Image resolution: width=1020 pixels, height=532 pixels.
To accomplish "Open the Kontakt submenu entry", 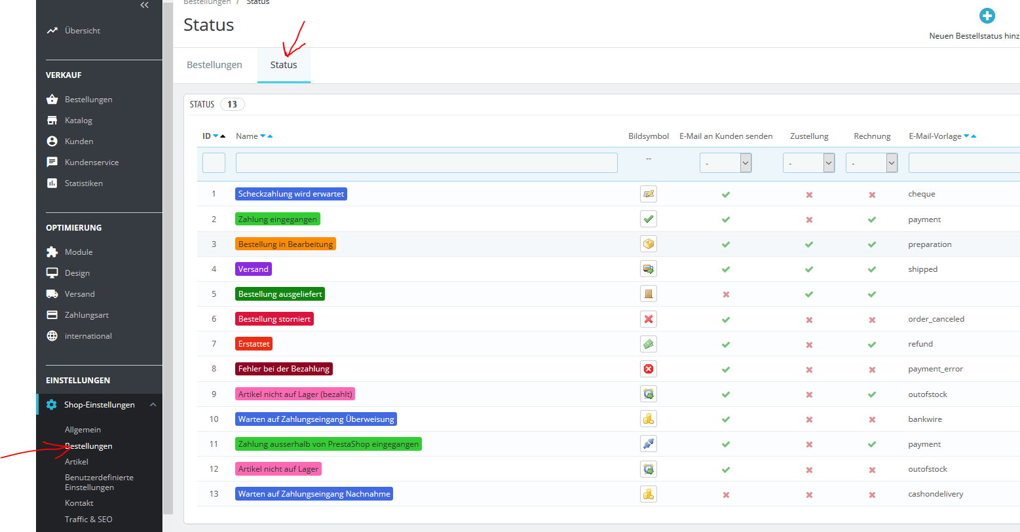I will click(79, 503).
